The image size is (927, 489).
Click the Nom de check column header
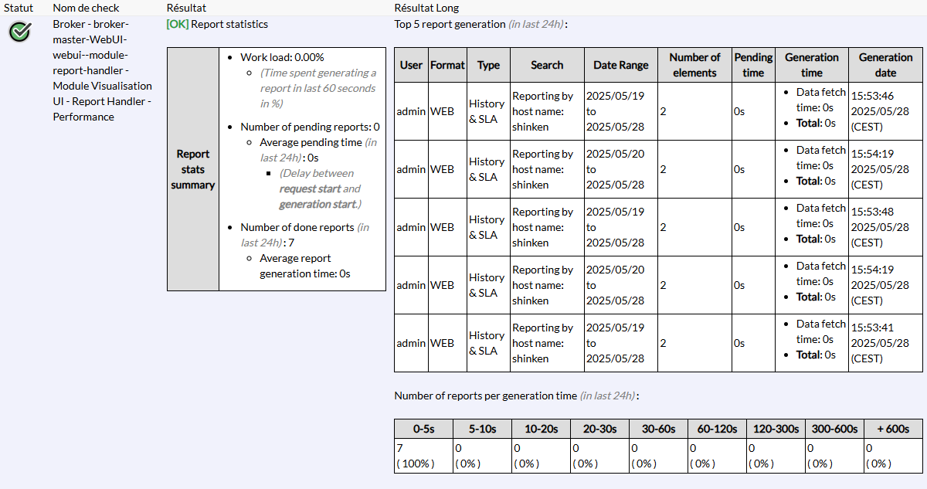tap(86, 8)
